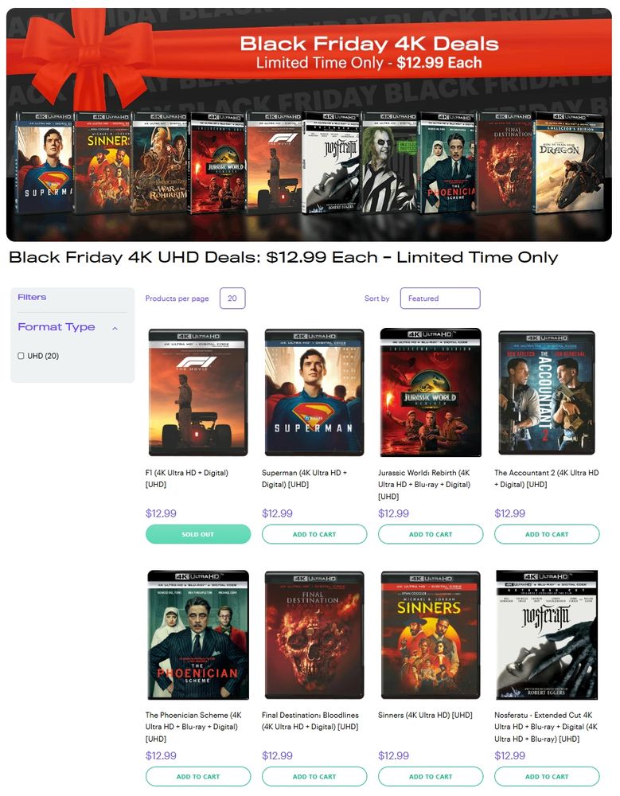Open The Accountant 2 cover thumbnail

(547, 393)
